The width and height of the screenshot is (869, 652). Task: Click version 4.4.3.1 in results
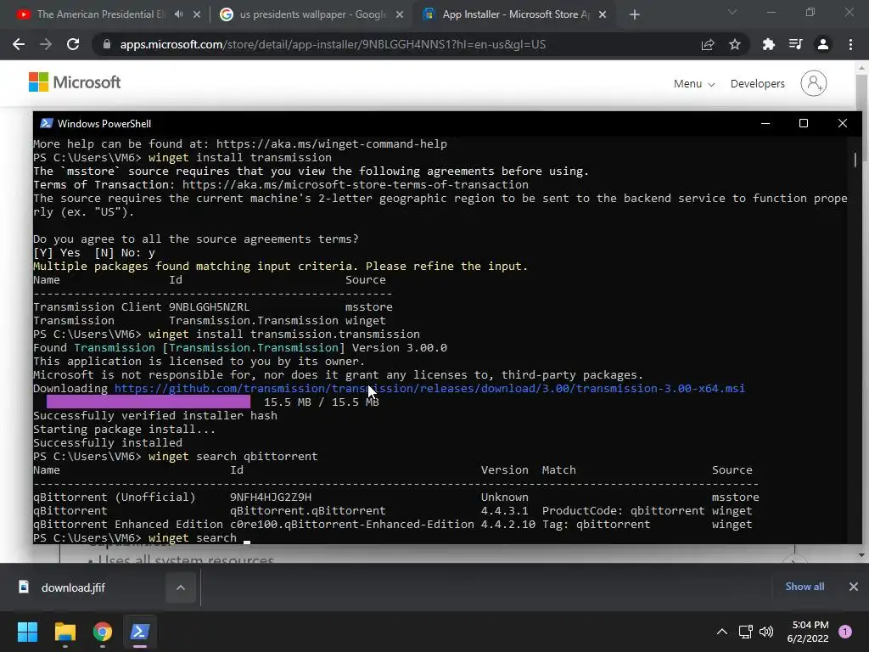coord(504,510)
